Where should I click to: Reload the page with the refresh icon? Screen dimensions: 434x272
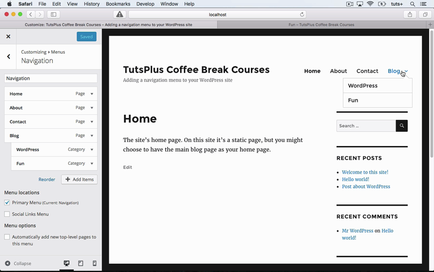[302, 14]
